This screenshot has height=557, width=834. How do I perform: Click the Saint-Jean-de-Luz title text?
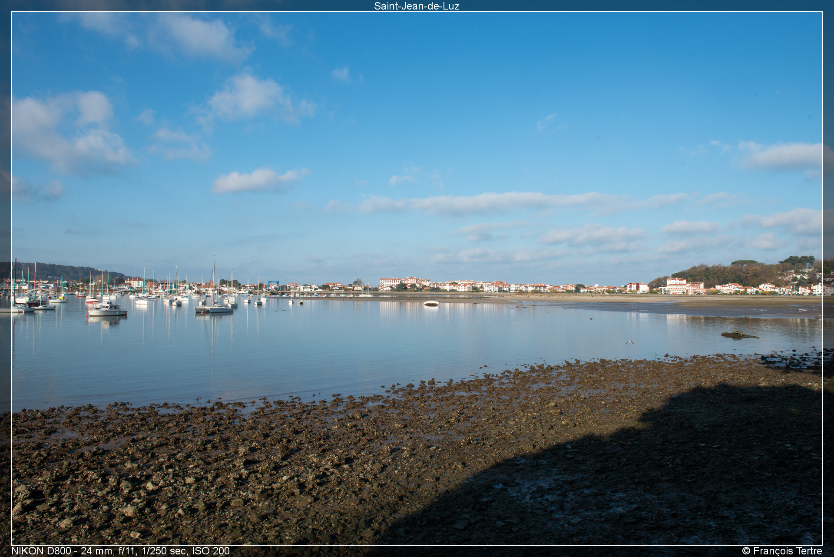(417, 6)
